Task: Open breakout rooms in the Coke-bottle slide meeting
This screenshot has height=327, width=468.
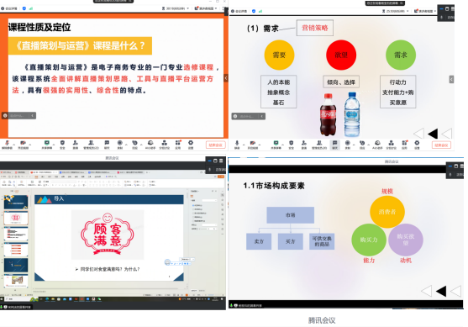Action: pyautogui.click(x=391, y=145)
